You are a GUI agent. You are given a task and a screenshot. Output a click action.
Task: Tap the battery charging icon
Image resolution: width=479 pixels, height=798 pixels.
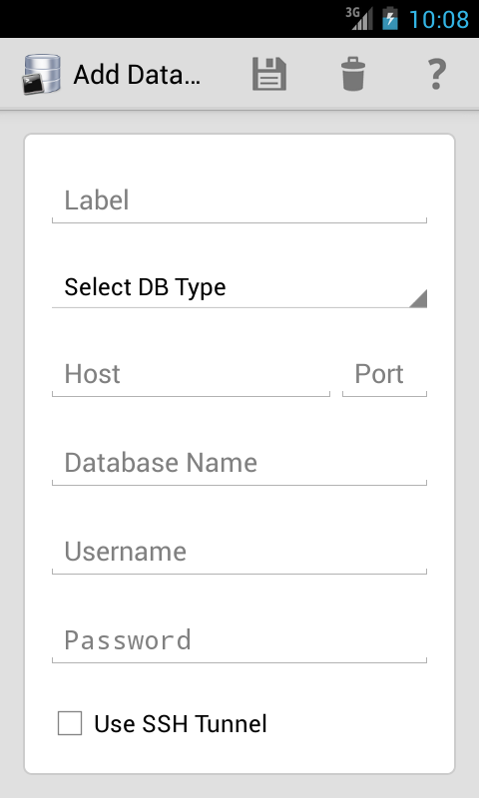[390, 19]
